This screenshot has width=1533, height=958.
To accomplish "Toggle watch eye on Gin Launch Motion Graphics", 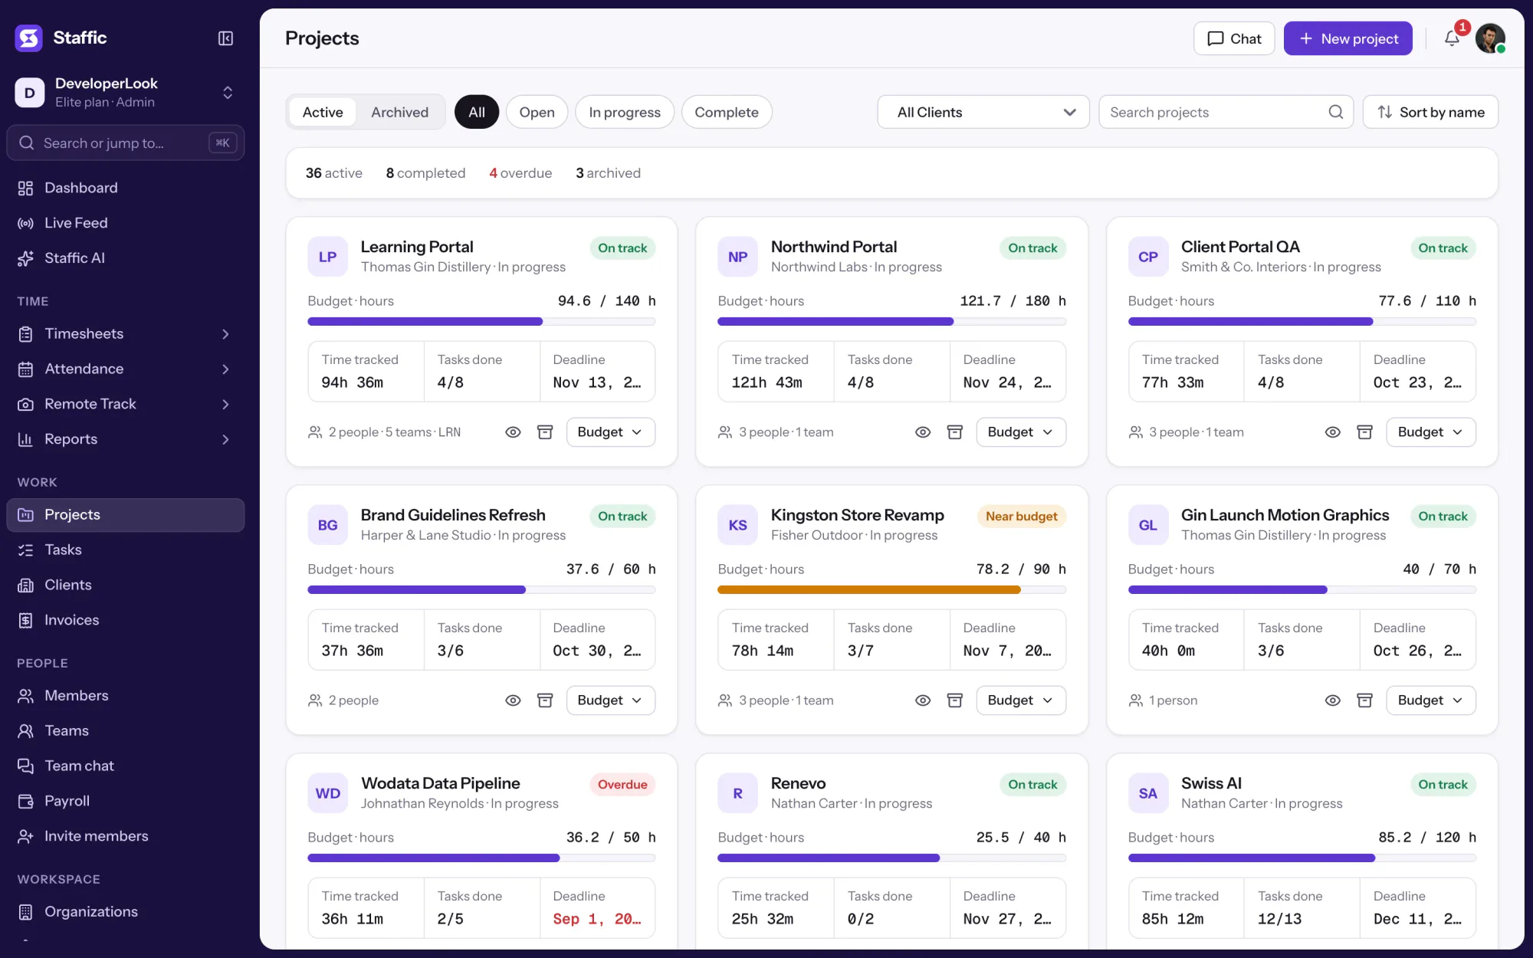I will click(1333, 700).
